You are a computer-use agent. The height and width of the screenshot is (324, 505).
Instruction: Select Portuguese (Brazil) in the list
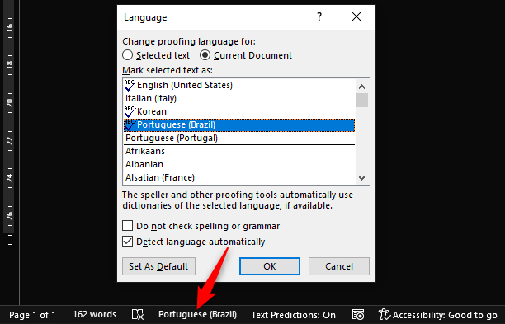[239, 124]
